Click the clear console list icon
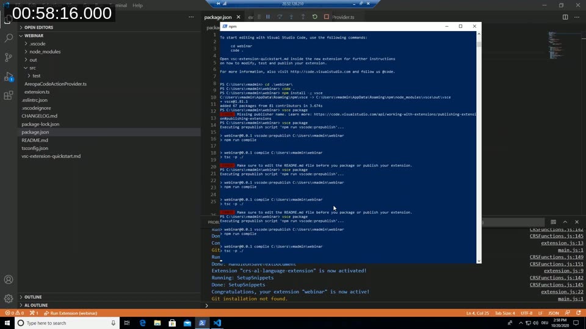Viewport: 586px width, 329px height. point(553,222)
